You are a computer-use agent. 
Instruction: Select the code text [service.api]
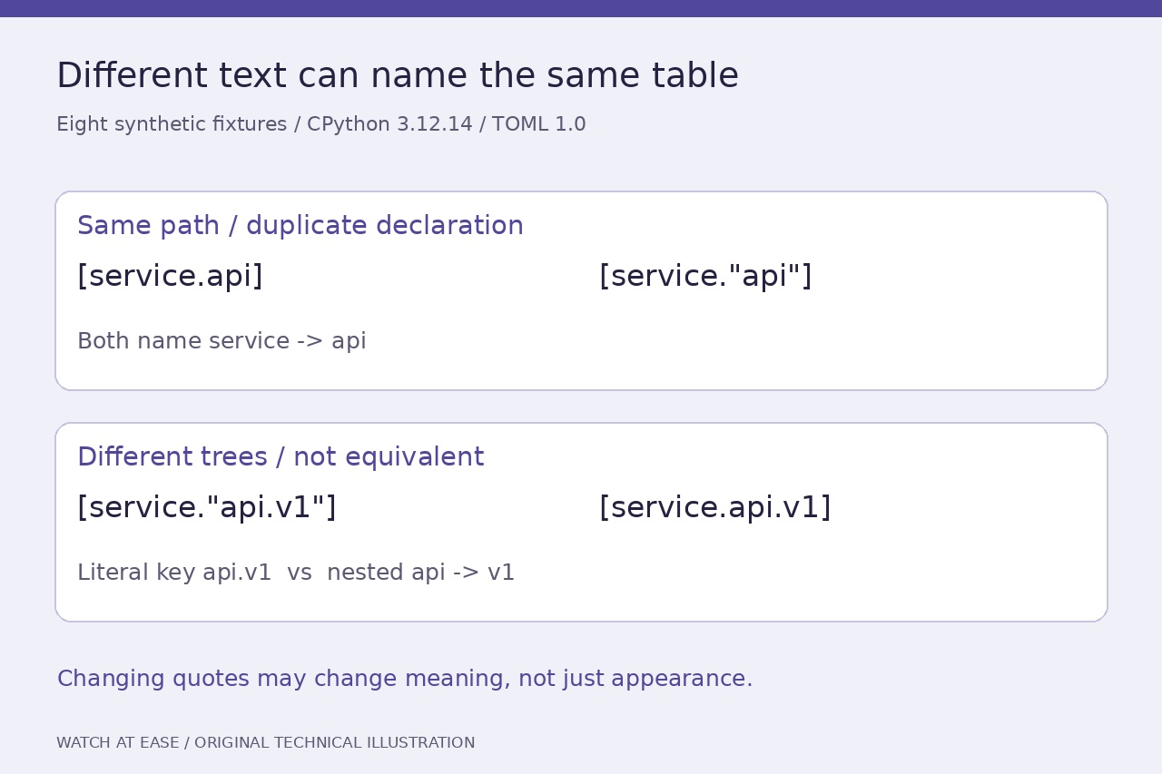coord(170,277)
